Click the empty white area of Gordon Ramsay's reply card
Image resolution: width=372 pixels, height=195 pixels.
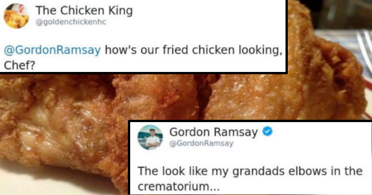pyautogui.click(x=320, y=142)
